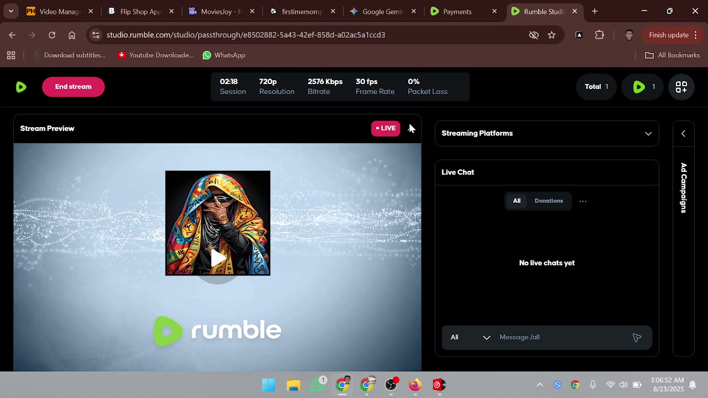Image resolution: width=708 pixels, height=398 pixels.
Task: Open the Rumble logo home icon
Action: coord(21,87)
